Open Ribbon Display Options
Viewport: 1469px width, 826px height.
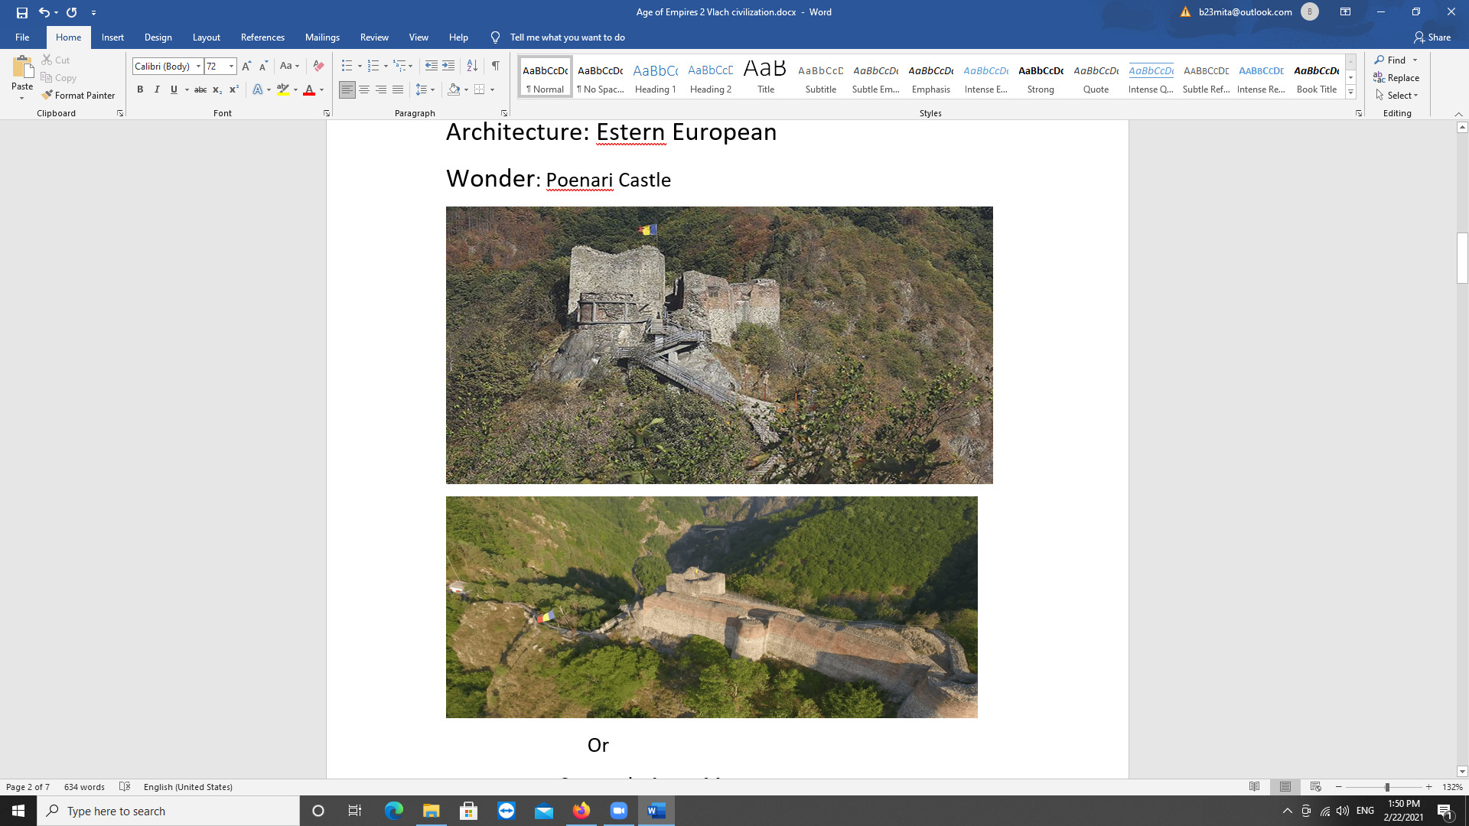(x=1345, y=12)
